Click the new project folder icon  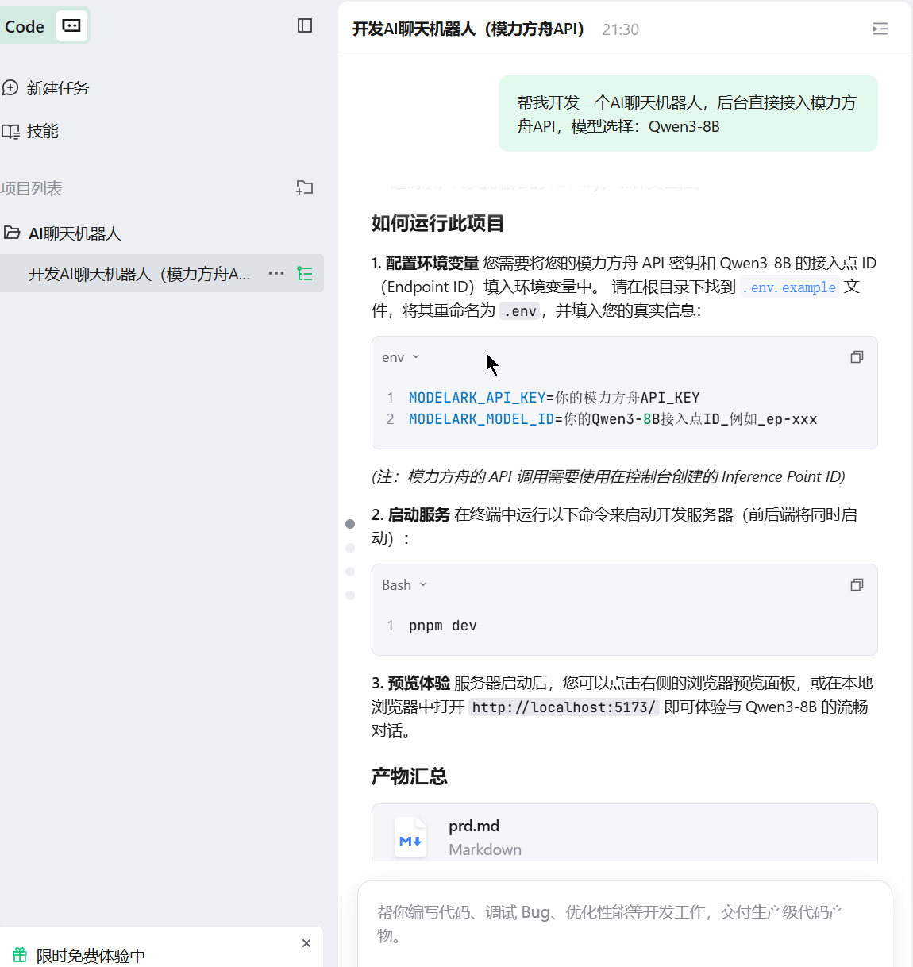[x=305, y=188]
